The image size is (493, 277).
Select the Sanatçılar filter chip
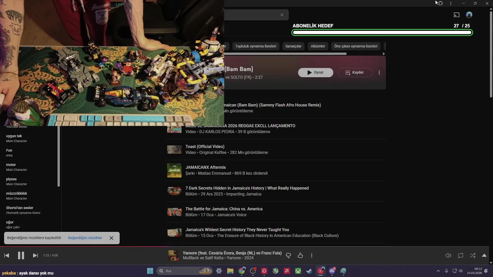pos(293,46)
